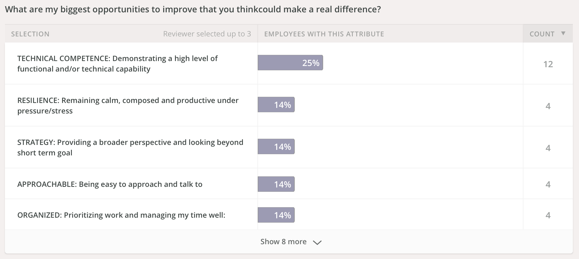Click the Strategy 14% bar
The image size is (579, 259).
pos(276,146)
